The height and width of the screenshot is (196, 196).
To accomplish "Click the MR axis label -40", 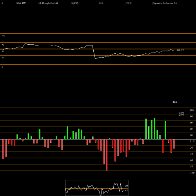I will (191, 154).
